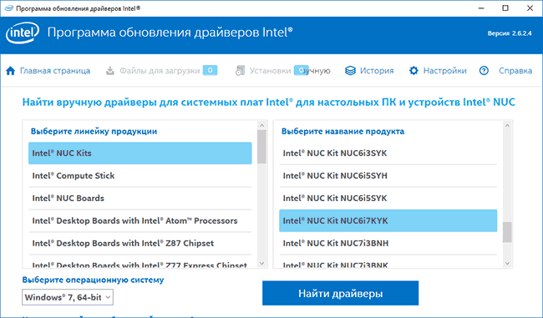
Task: Minimize the Intel driver update window
Action: coord(481,8)
